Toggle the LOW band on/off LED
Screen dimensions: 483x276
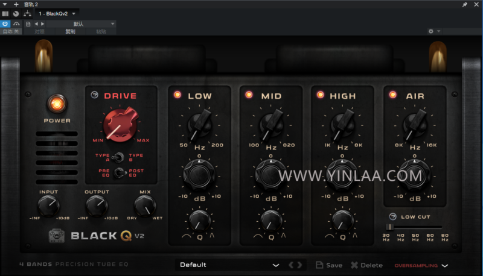pyautogui.click(x=178, y=95)
